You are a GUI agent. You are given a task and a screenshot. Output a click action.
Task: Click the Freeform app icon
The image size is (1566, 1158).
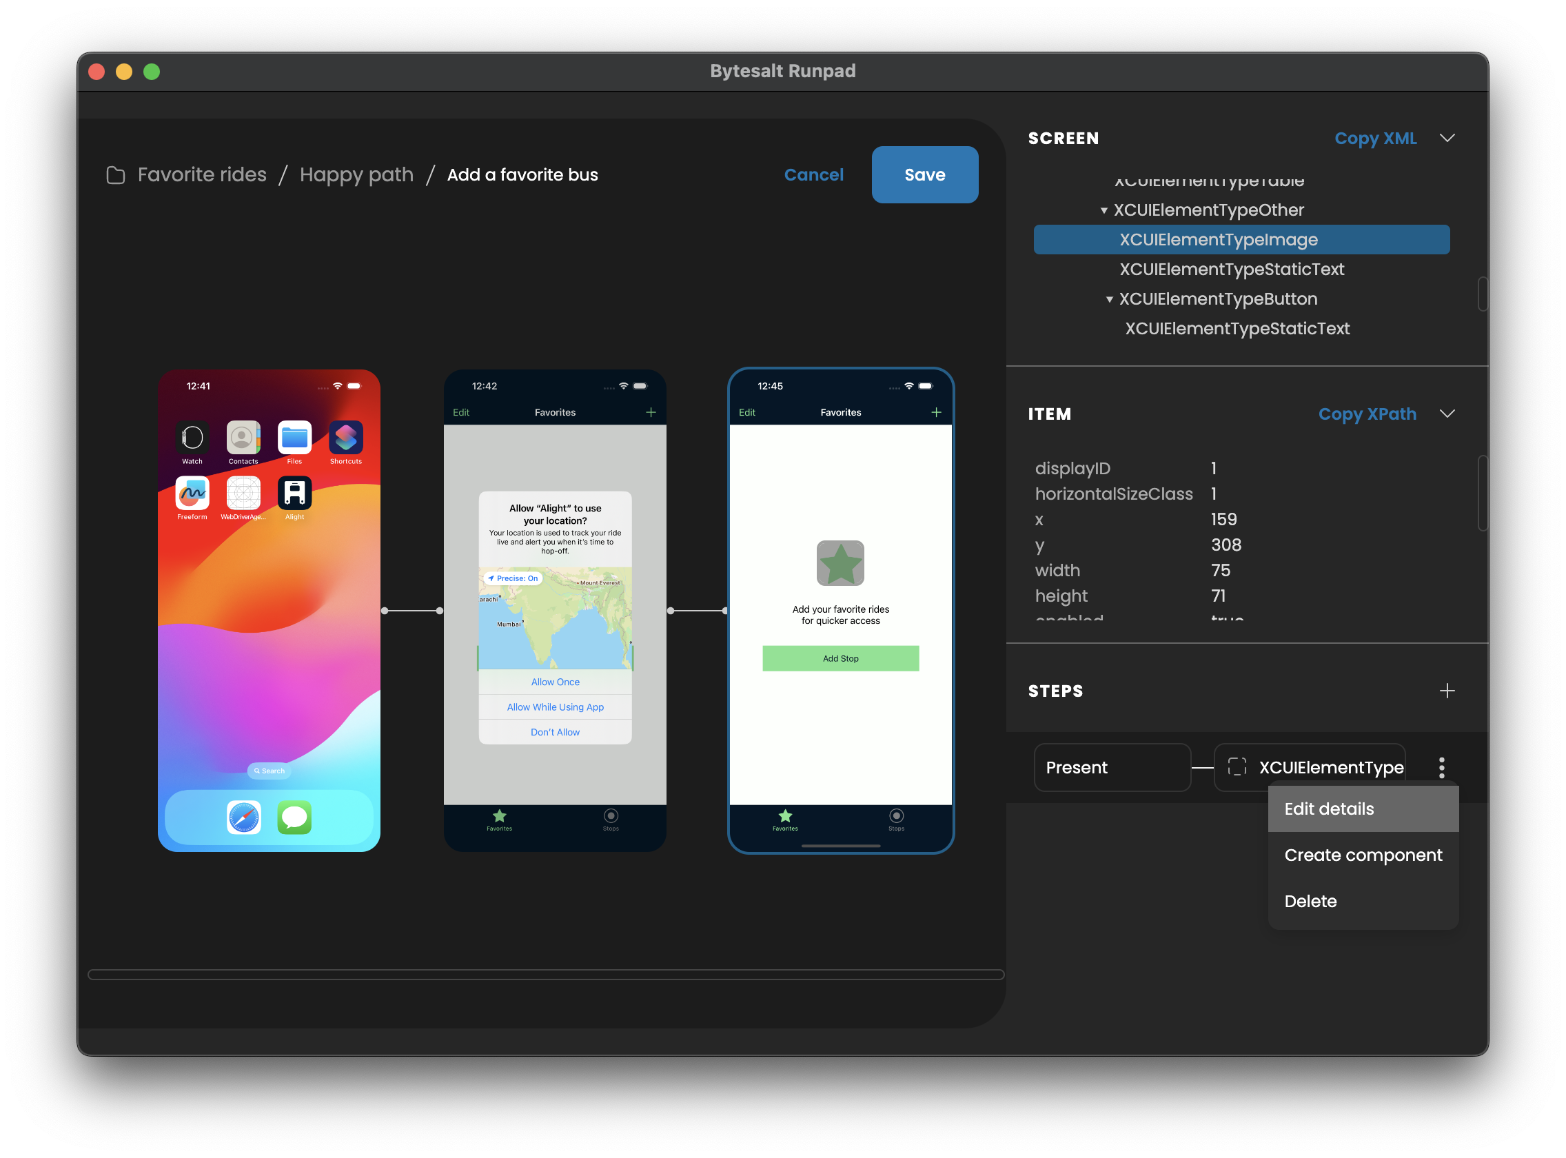click(x=192, y=493)
